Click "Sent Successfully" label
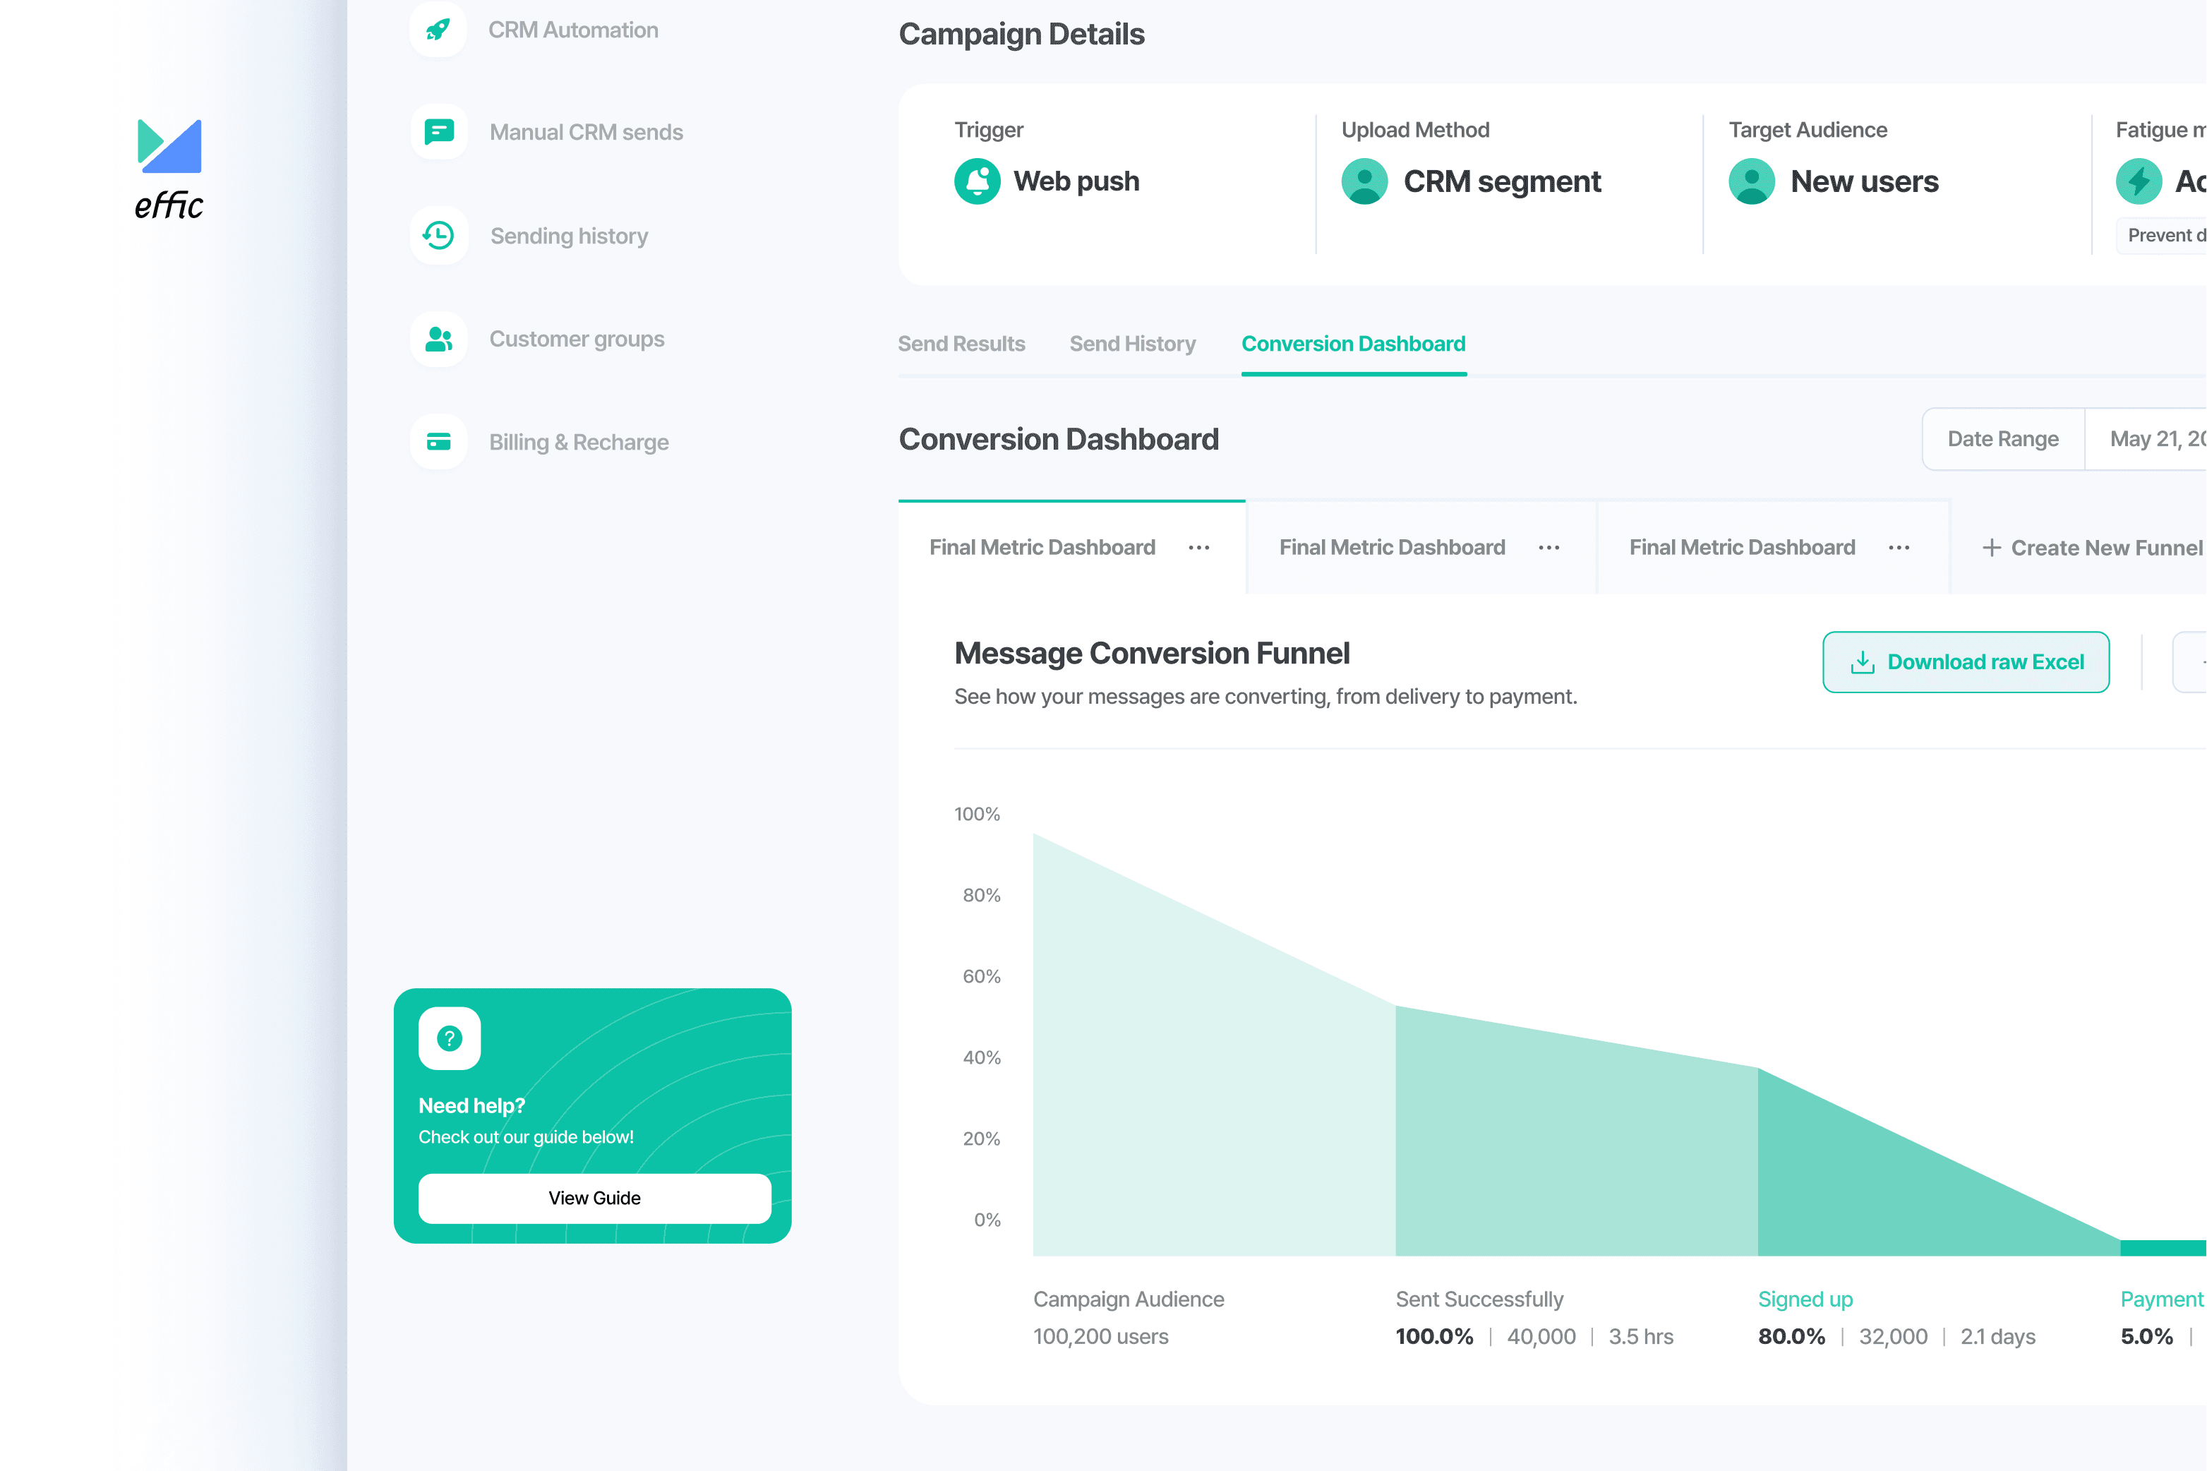The width and height of the screenshot is (2207, 1471). pos(1479,1299)
